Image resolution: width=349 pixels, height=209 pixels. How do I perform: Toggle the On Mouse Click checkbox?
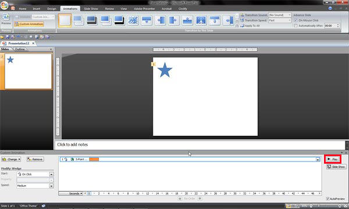pos(295,20)
